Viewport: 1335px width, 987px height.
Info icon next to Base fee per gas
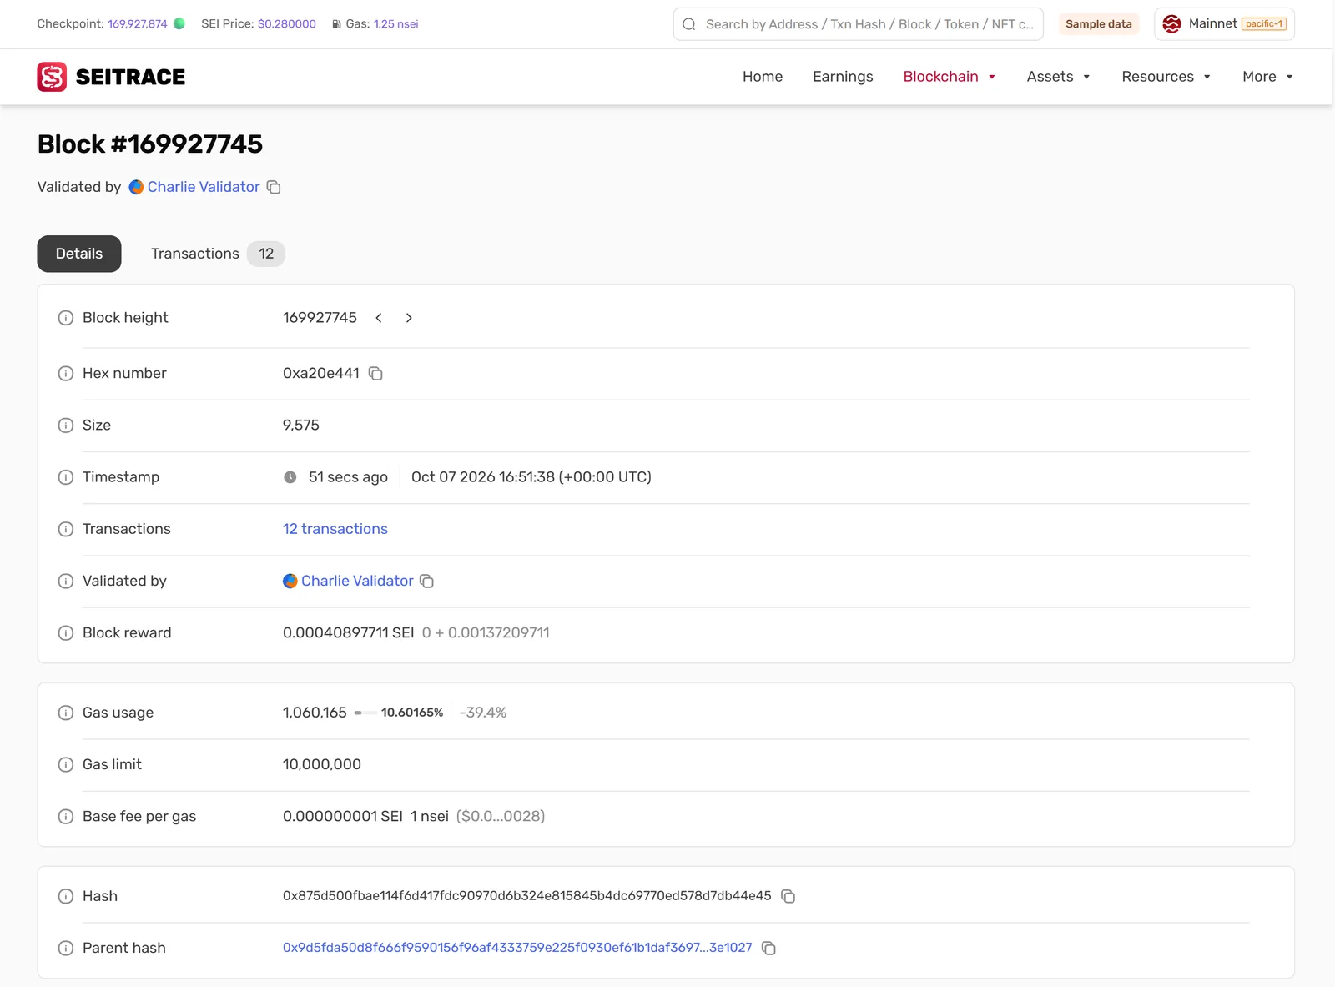coord(65,816)
